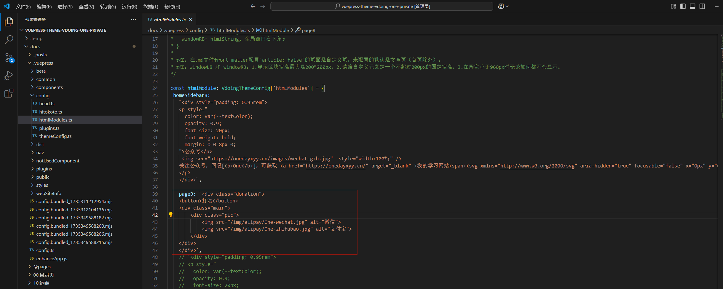Open config.bundled_1735311212954.mjs file

(x=80, y=202)
